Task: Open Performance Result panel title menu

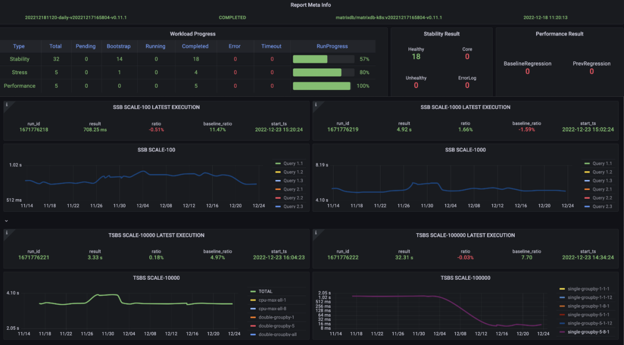Action: [559, 34]
